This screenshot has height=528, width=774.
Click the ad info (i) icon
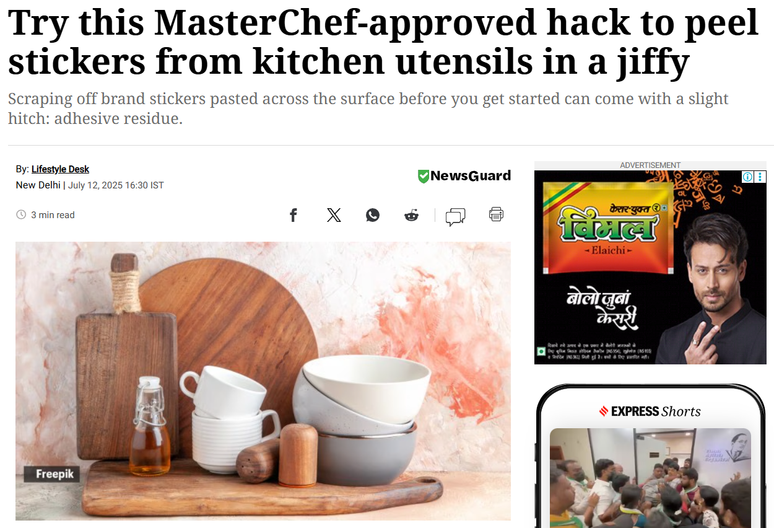748,177
